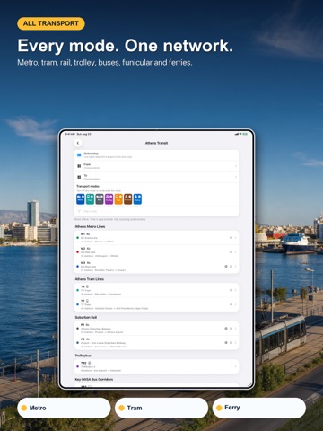323x431 pixels.
Task: Click the Athens Transit title
Action: click(156, 143)
